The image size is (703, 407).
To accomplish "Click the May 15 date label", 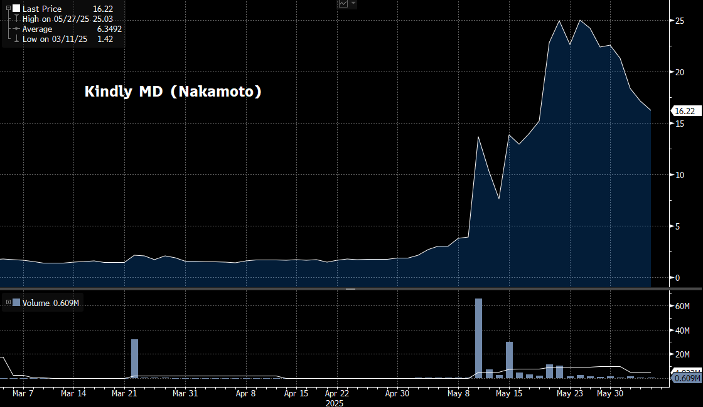I will click(x=509, y=394).
